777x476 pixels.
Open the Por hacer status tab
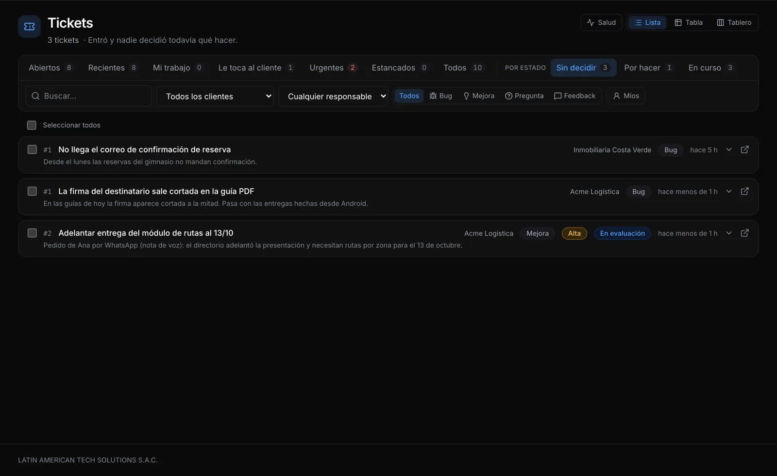point(648,67)
